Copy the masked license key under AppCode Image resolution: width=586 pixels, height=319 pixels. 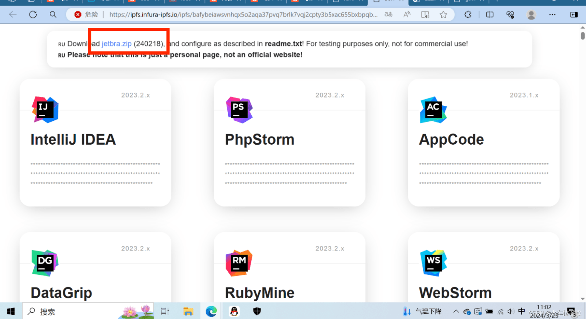484,174
